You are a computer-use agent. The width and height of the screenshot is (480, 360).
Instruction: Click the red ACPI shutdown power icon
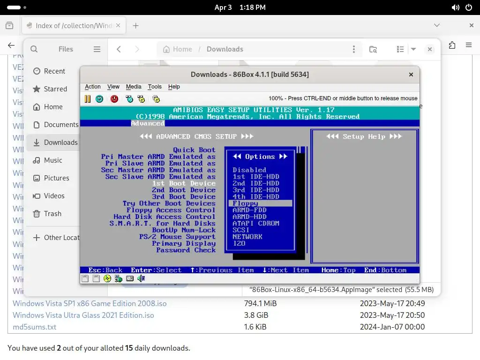[x=114, y=99]
